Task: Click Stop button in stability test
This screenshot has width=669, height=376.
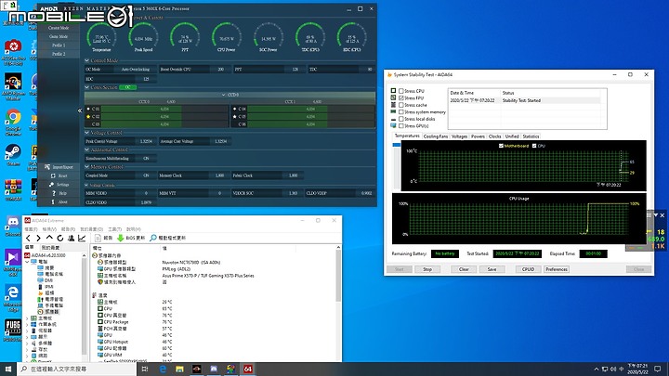Action: pos(427,269)
